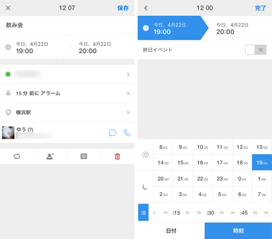Tap the add attendee icon
This screenshot has width=272, height=239.
[50, 156]
